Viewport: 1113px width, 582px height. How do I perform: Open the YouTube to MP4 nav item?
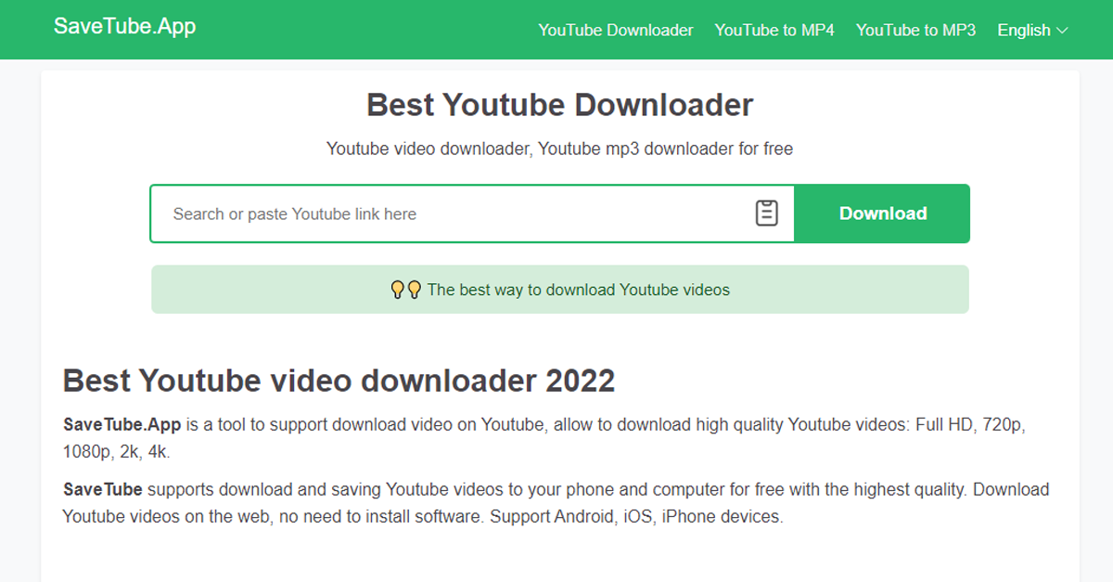point(774,31)
